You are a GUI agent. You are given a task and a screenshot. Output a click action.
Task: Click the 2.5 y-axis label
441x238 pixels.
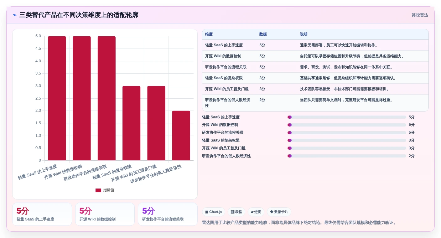point(38,98)
